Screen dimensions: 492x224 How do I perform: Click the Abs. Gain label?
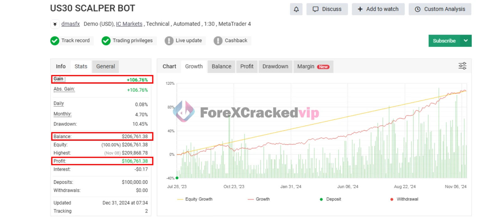coord(64,89)
